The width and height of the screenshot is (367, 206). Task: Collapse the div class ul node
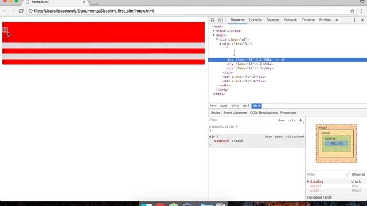(217, 39)
